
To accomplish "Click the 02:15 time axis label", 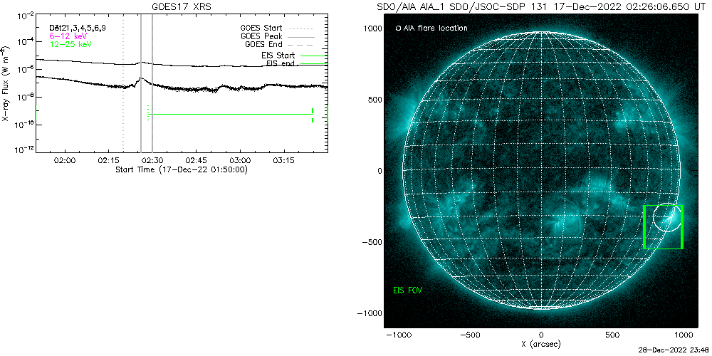I will 108,160.
